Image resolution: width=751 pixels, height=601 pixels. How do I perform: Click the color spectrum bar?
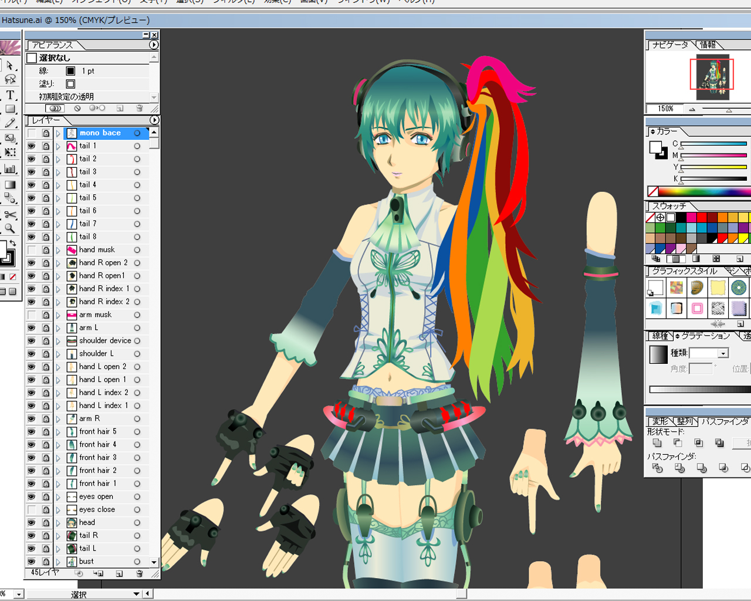pos(704,191)
